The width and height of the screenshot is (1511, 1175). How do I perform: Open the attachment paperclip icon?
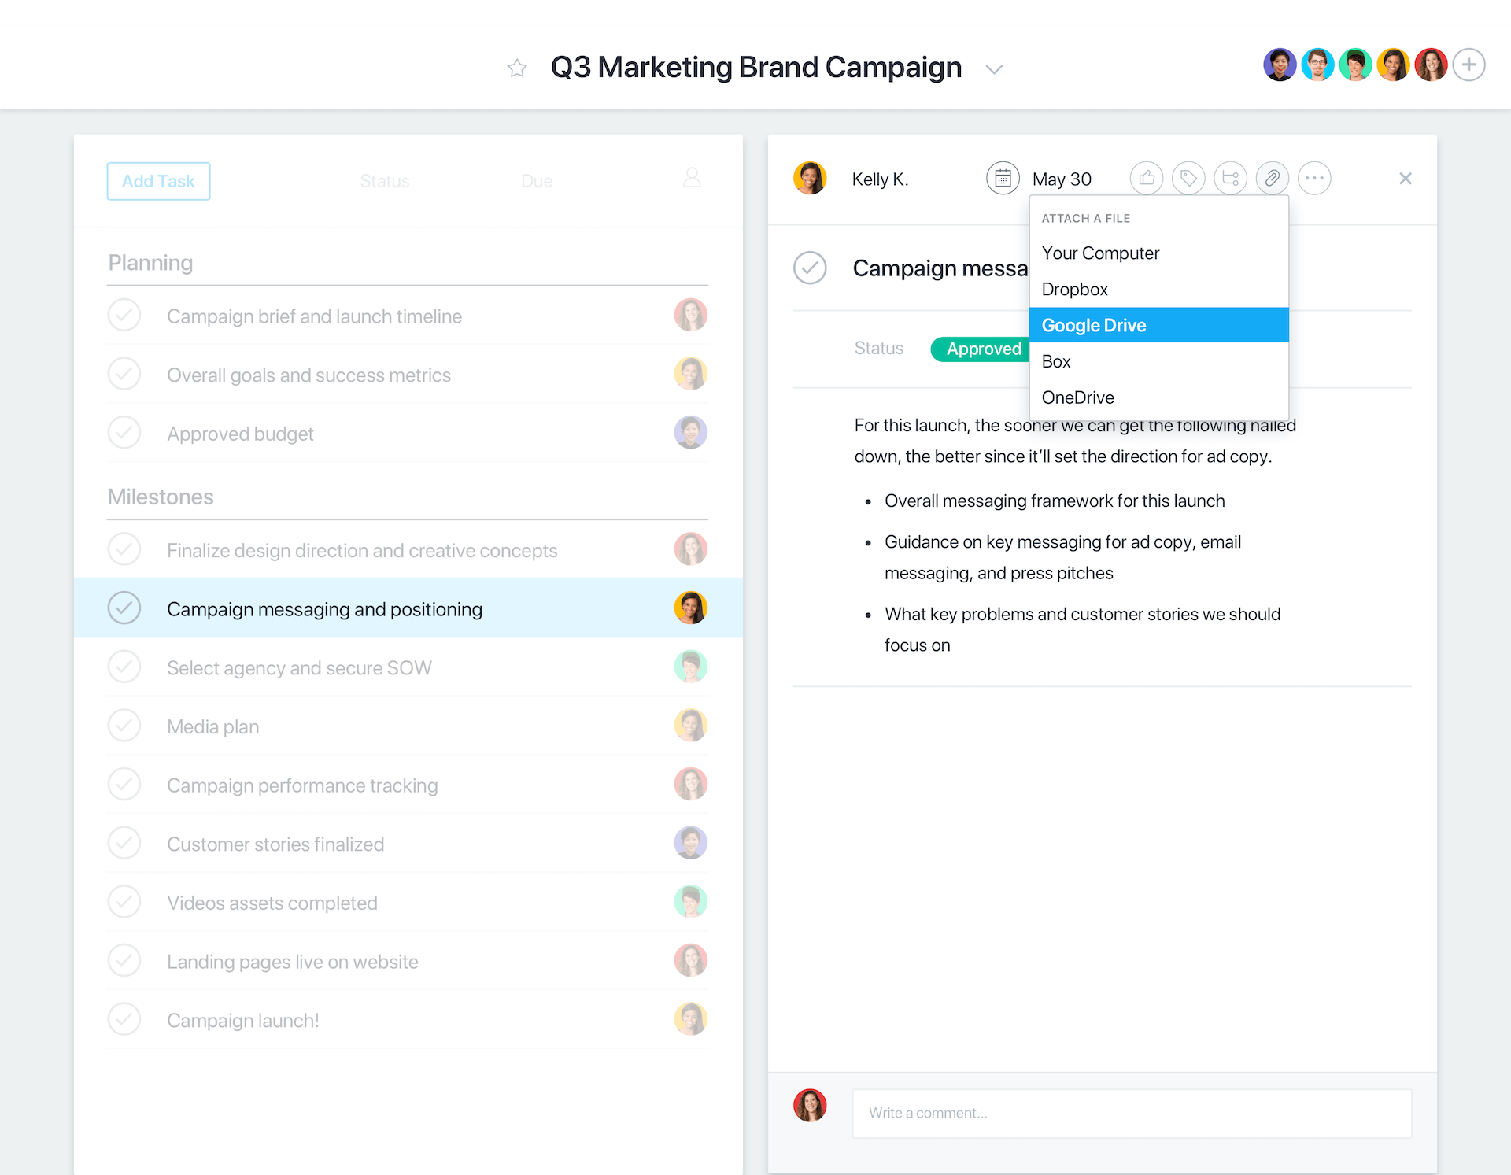(1273, 178)
